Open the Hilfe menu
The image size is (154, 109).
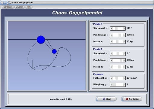pyautogui.click(x=29, y=7)
